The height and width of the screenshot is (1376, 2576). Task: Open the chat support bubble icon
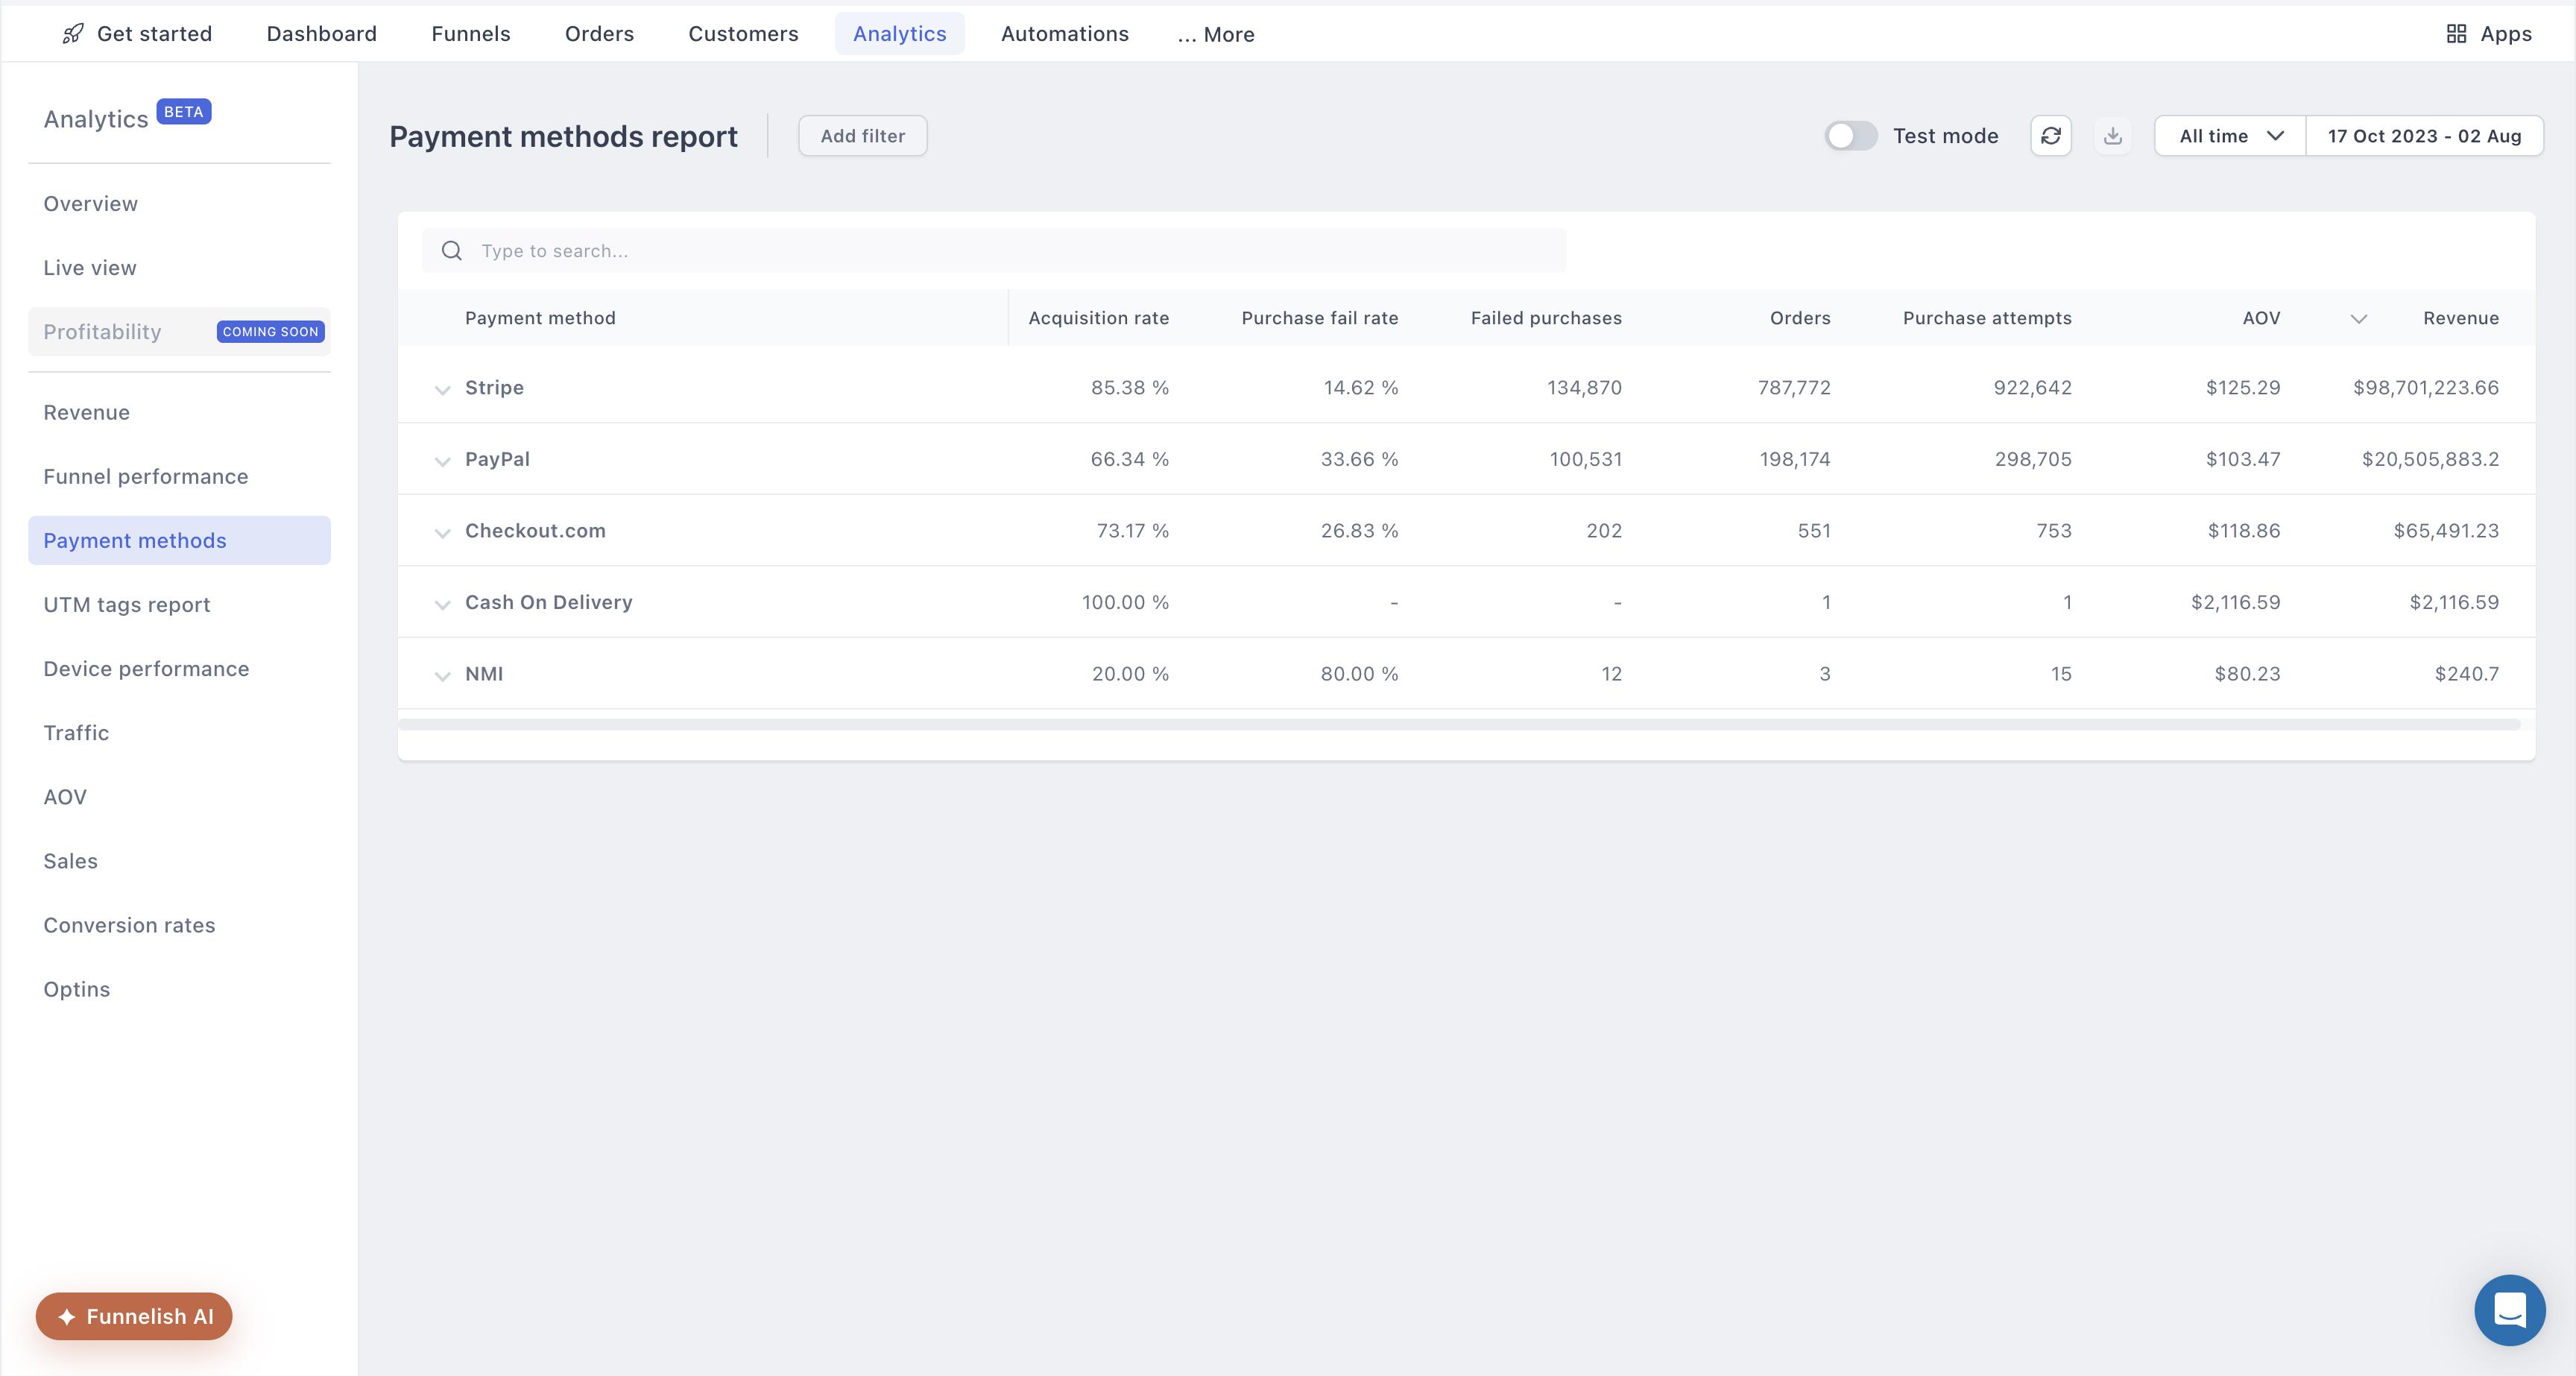pyautogui.click(x=2509, y=1309)
